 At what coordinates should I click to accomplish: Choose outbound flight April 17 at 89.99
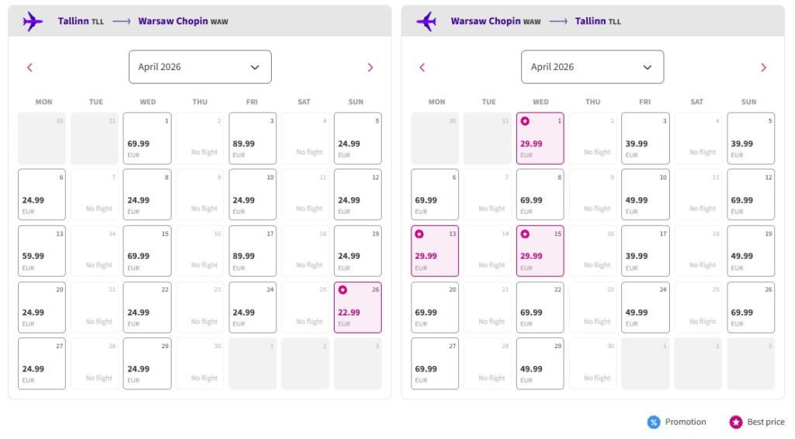(252, 251)
